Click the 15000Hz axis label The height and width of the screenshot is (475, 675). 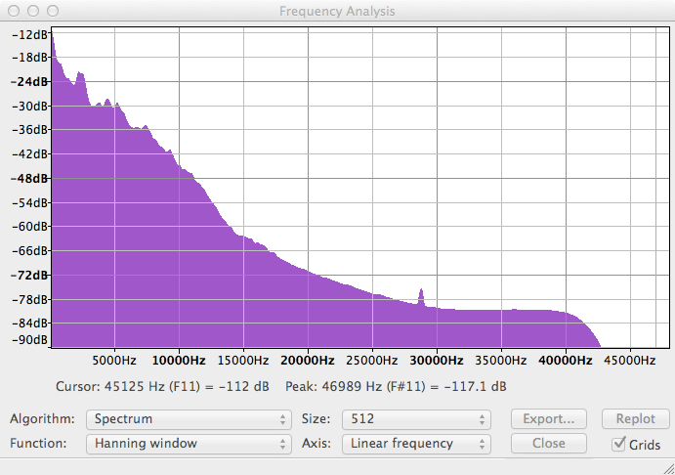point(243,361)
